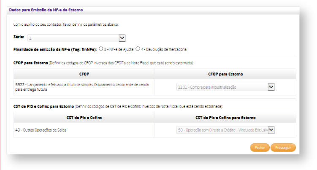Select the '3 - NF-e de Ajuste' radio option
The height and width of the screenshot is (170, 317).
pos(101,49)
